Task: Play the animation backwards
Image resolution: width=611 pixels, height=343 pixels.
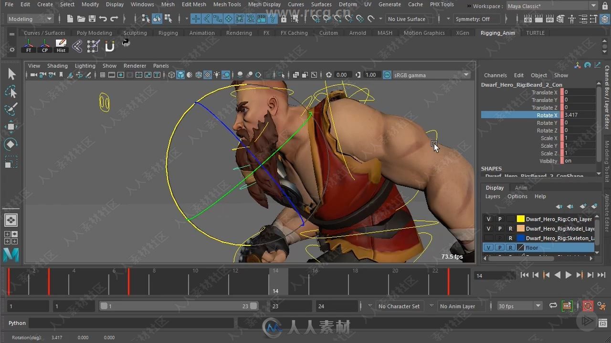Action: pyautogui.click(x=557, y=275)
